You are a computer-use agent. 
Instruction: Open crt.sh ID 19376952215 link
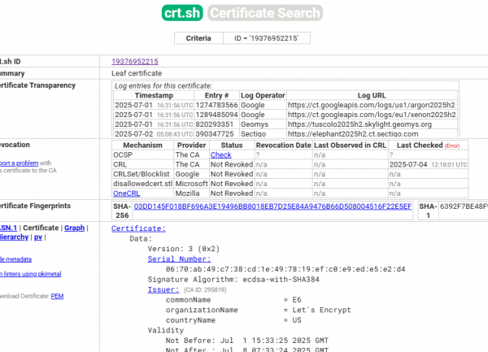click(135, 62)
